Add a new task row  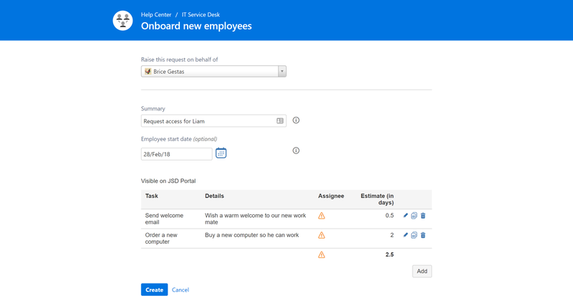[422, 271]
